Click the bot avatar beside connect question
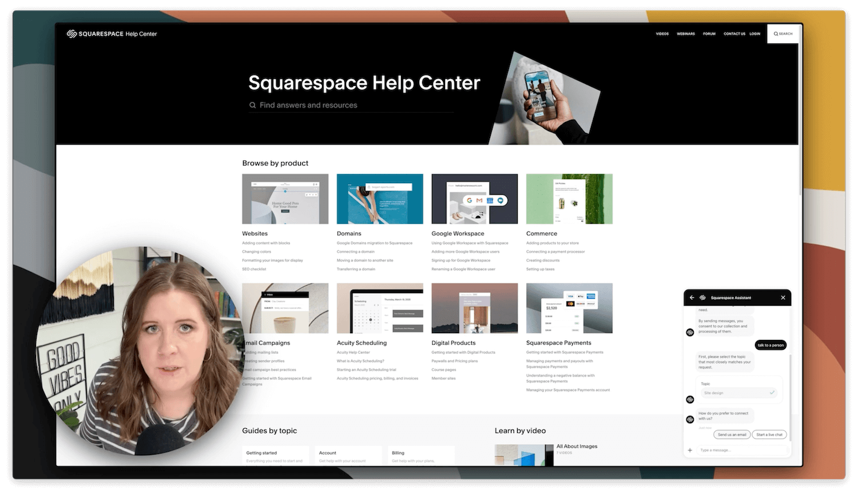Viewport: 858px width, 494px height. 690,420
